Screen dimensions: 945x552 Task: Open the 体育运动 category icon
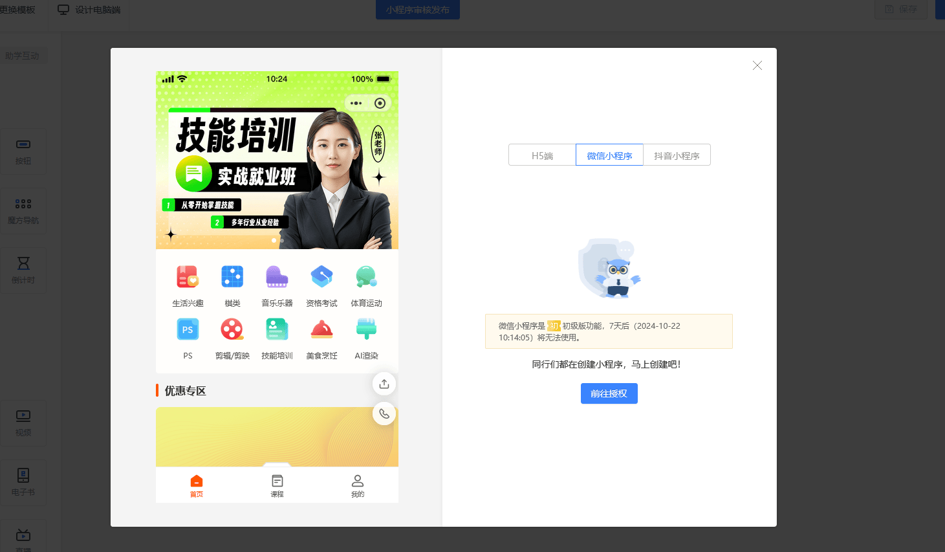366,277
